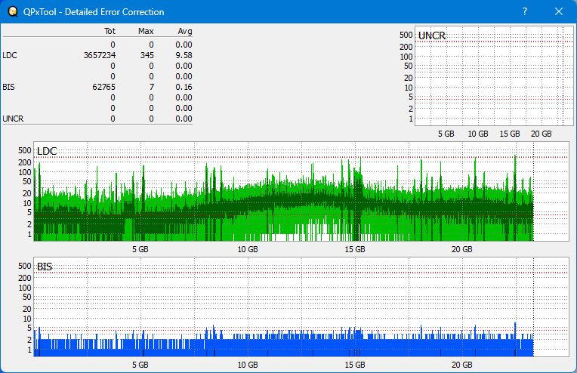The height and width of the screenshot is (373, 577).
Task: Click the QPxTool app icon in title bar
Action: click(x=13, y=11)
